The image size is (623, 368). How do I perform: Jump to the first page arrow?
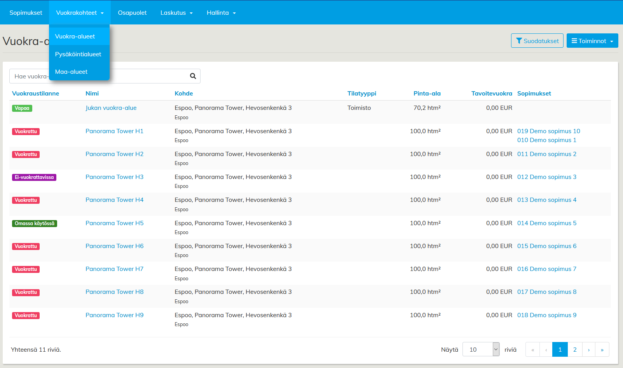click(x=532, y=349)
